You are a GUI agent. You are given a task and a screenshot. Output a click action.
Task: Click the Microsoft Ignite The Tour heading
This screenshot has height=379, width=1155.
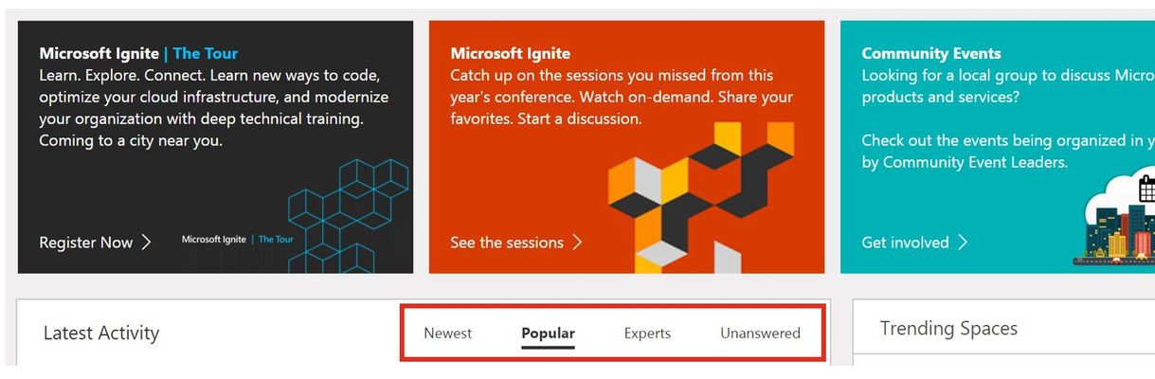point(138,53)
